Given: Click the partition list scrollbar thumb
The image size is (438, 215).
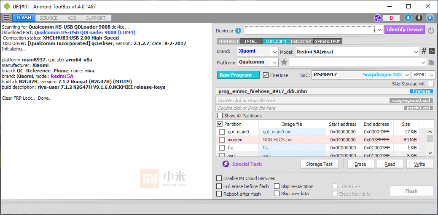Looking at the screenshot, I should [x=430, y=138].
